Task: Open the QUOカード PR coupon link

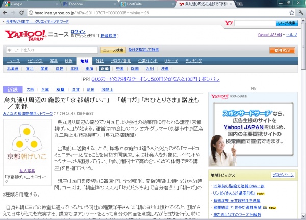Action: tap(156, 79)
